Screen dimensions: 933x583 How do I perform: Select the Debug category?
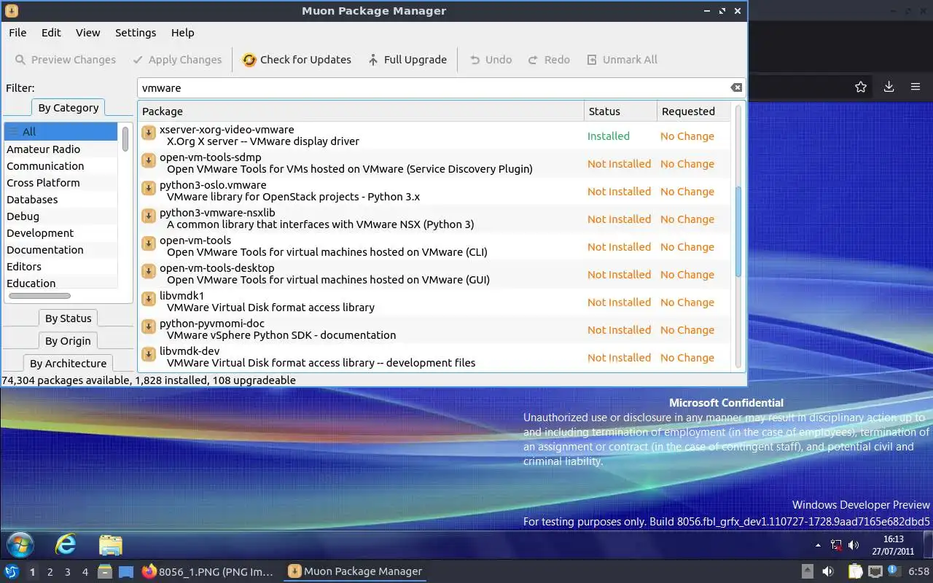pyautogui.click(x=60, y=216)
